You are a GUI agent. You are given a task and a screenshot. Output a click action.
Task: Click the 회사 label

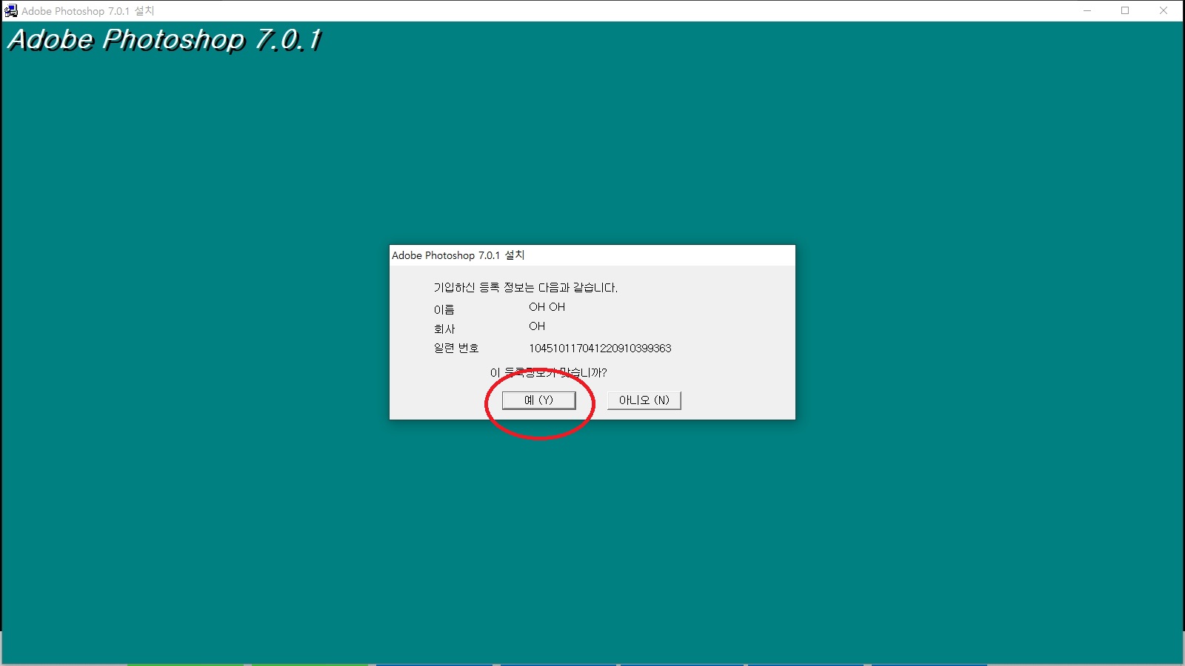click(x=444, y=328)
